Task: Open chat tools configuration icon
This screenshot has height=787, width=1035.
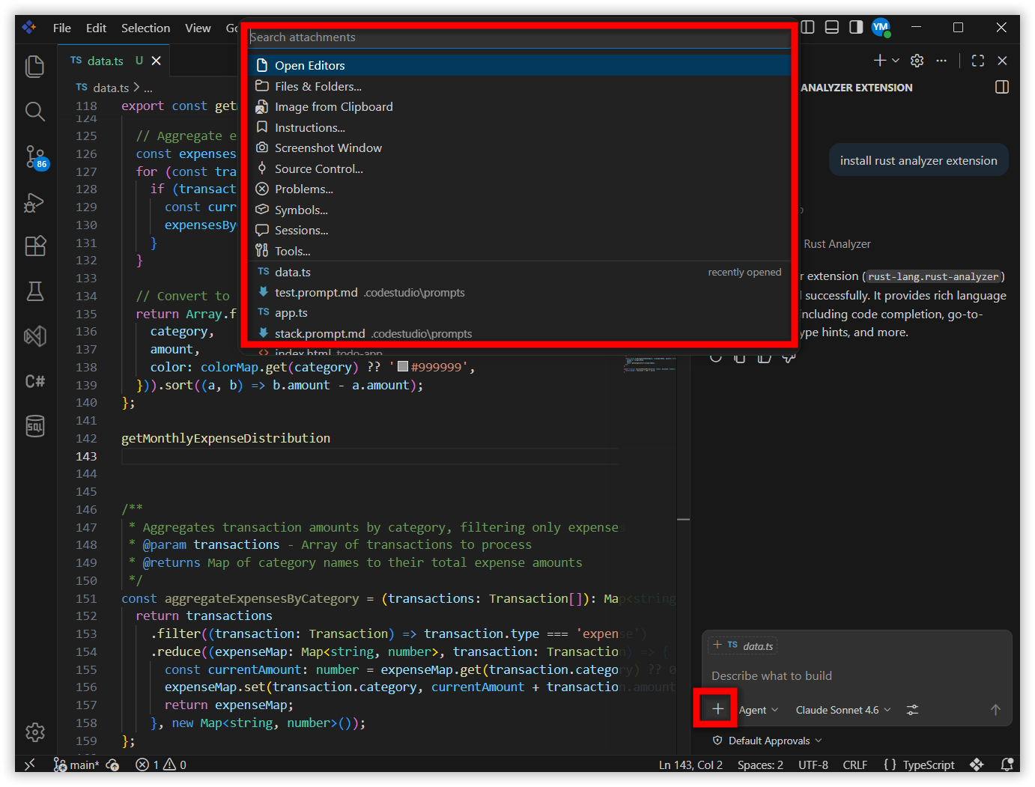Action: pos(912,710)
